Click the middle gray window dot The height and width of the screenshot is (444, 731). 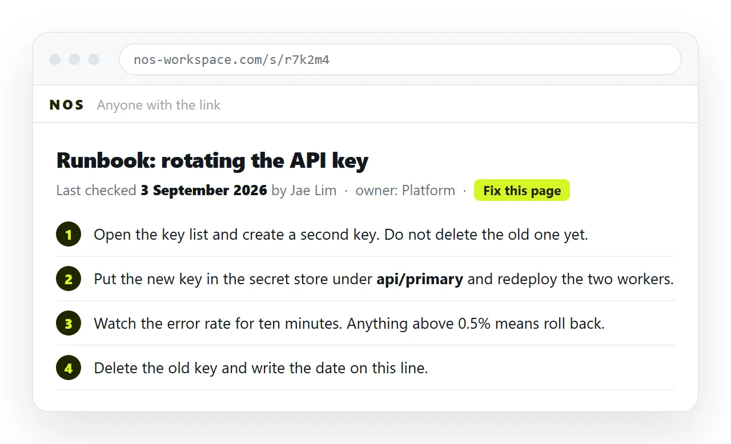click(74, 59)
